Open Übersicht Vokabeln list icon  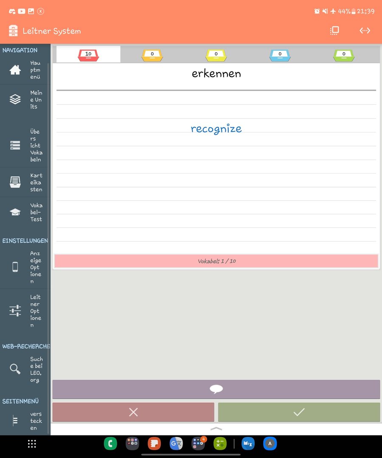click(15, 145)
